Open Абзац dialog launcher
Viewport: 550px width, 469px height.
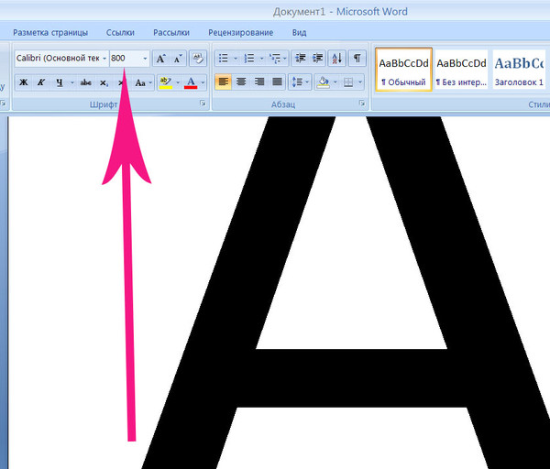point(362,104)
